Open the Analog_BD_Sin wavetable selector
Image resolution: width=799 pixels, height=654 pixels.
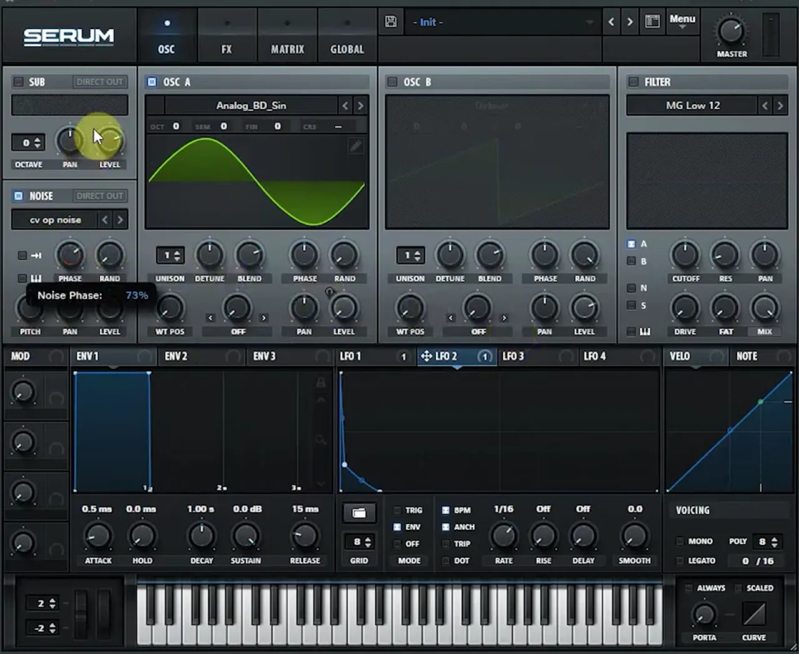click(x=251, y=105)
